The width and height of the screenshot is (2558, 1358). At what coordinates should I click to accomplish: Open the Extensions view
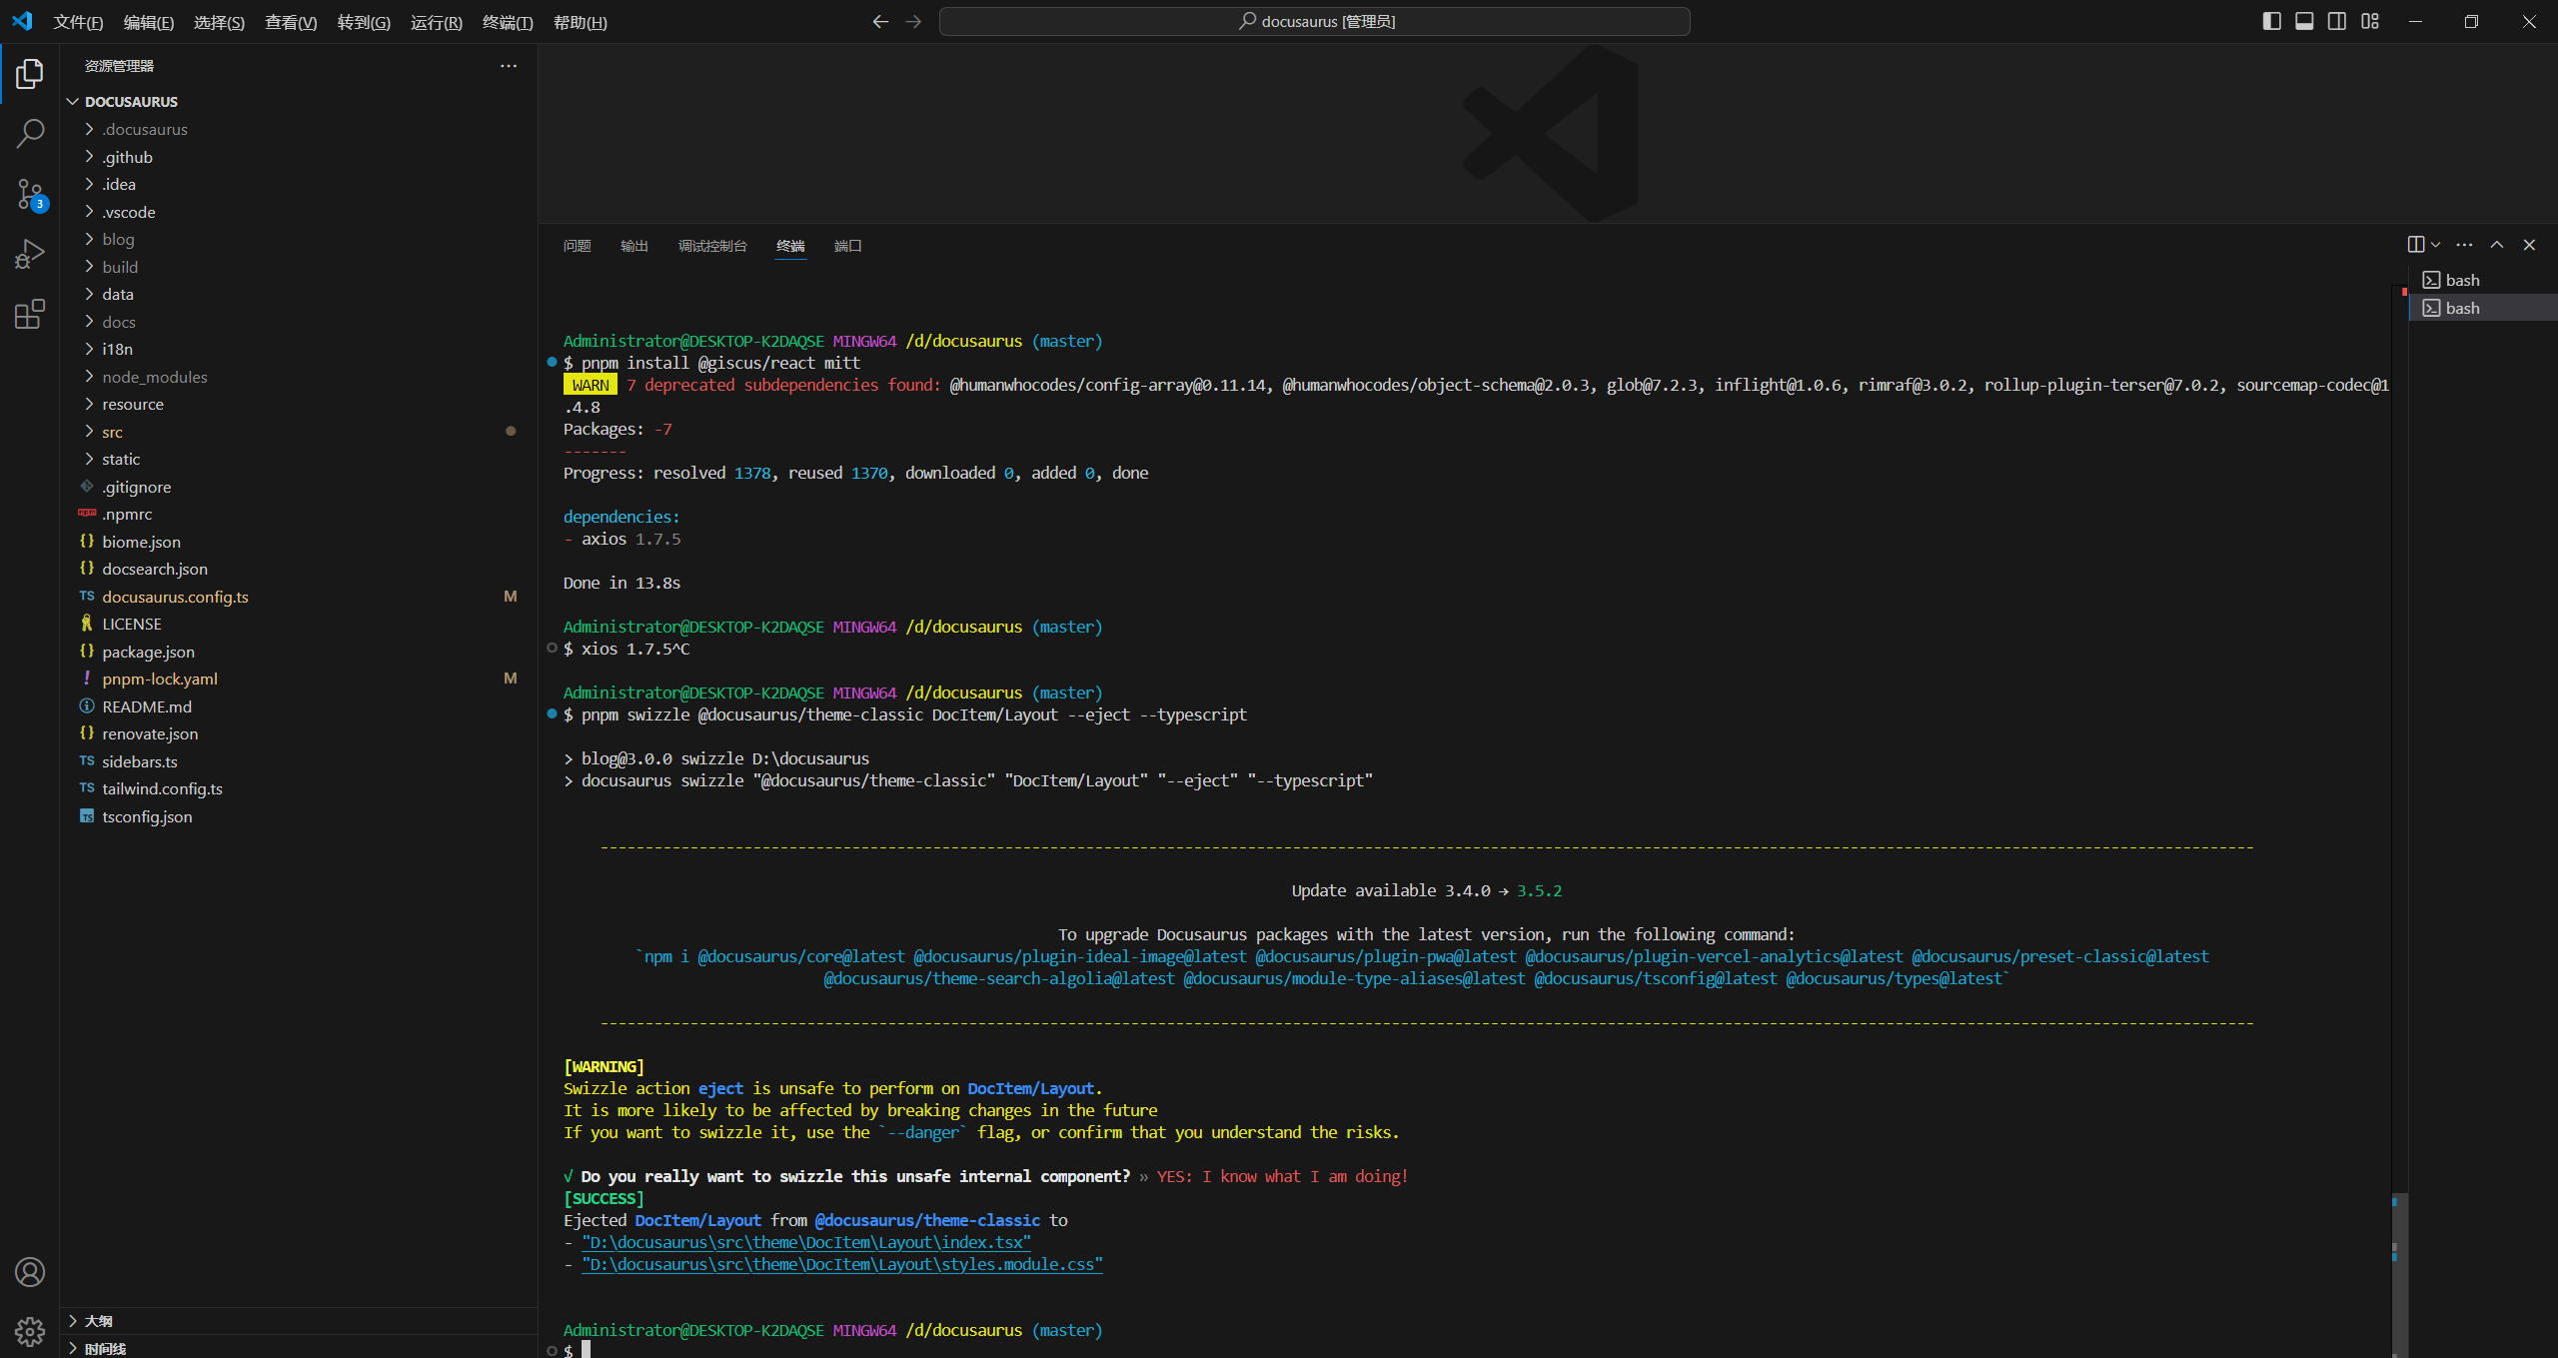click(x=30, y=314)
